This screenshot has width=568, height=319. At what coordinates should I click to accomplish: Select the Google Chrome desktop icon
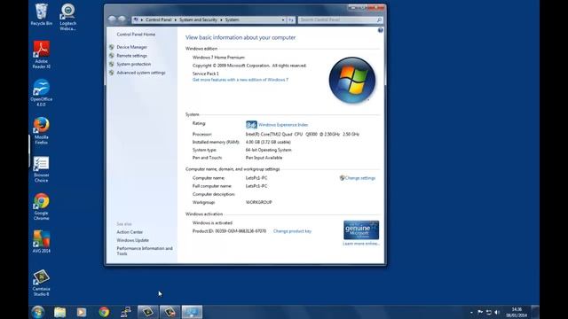click(42, 206)
